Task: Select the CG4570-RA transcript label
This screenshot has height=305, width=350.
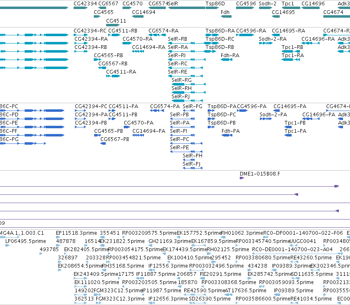Action: tap(137, 39)
